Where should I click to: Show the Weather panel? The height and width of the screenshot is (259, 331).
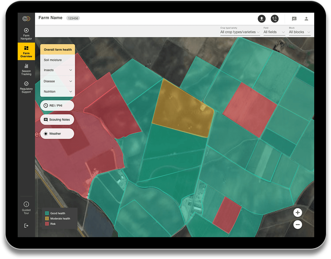coord(57,133)
